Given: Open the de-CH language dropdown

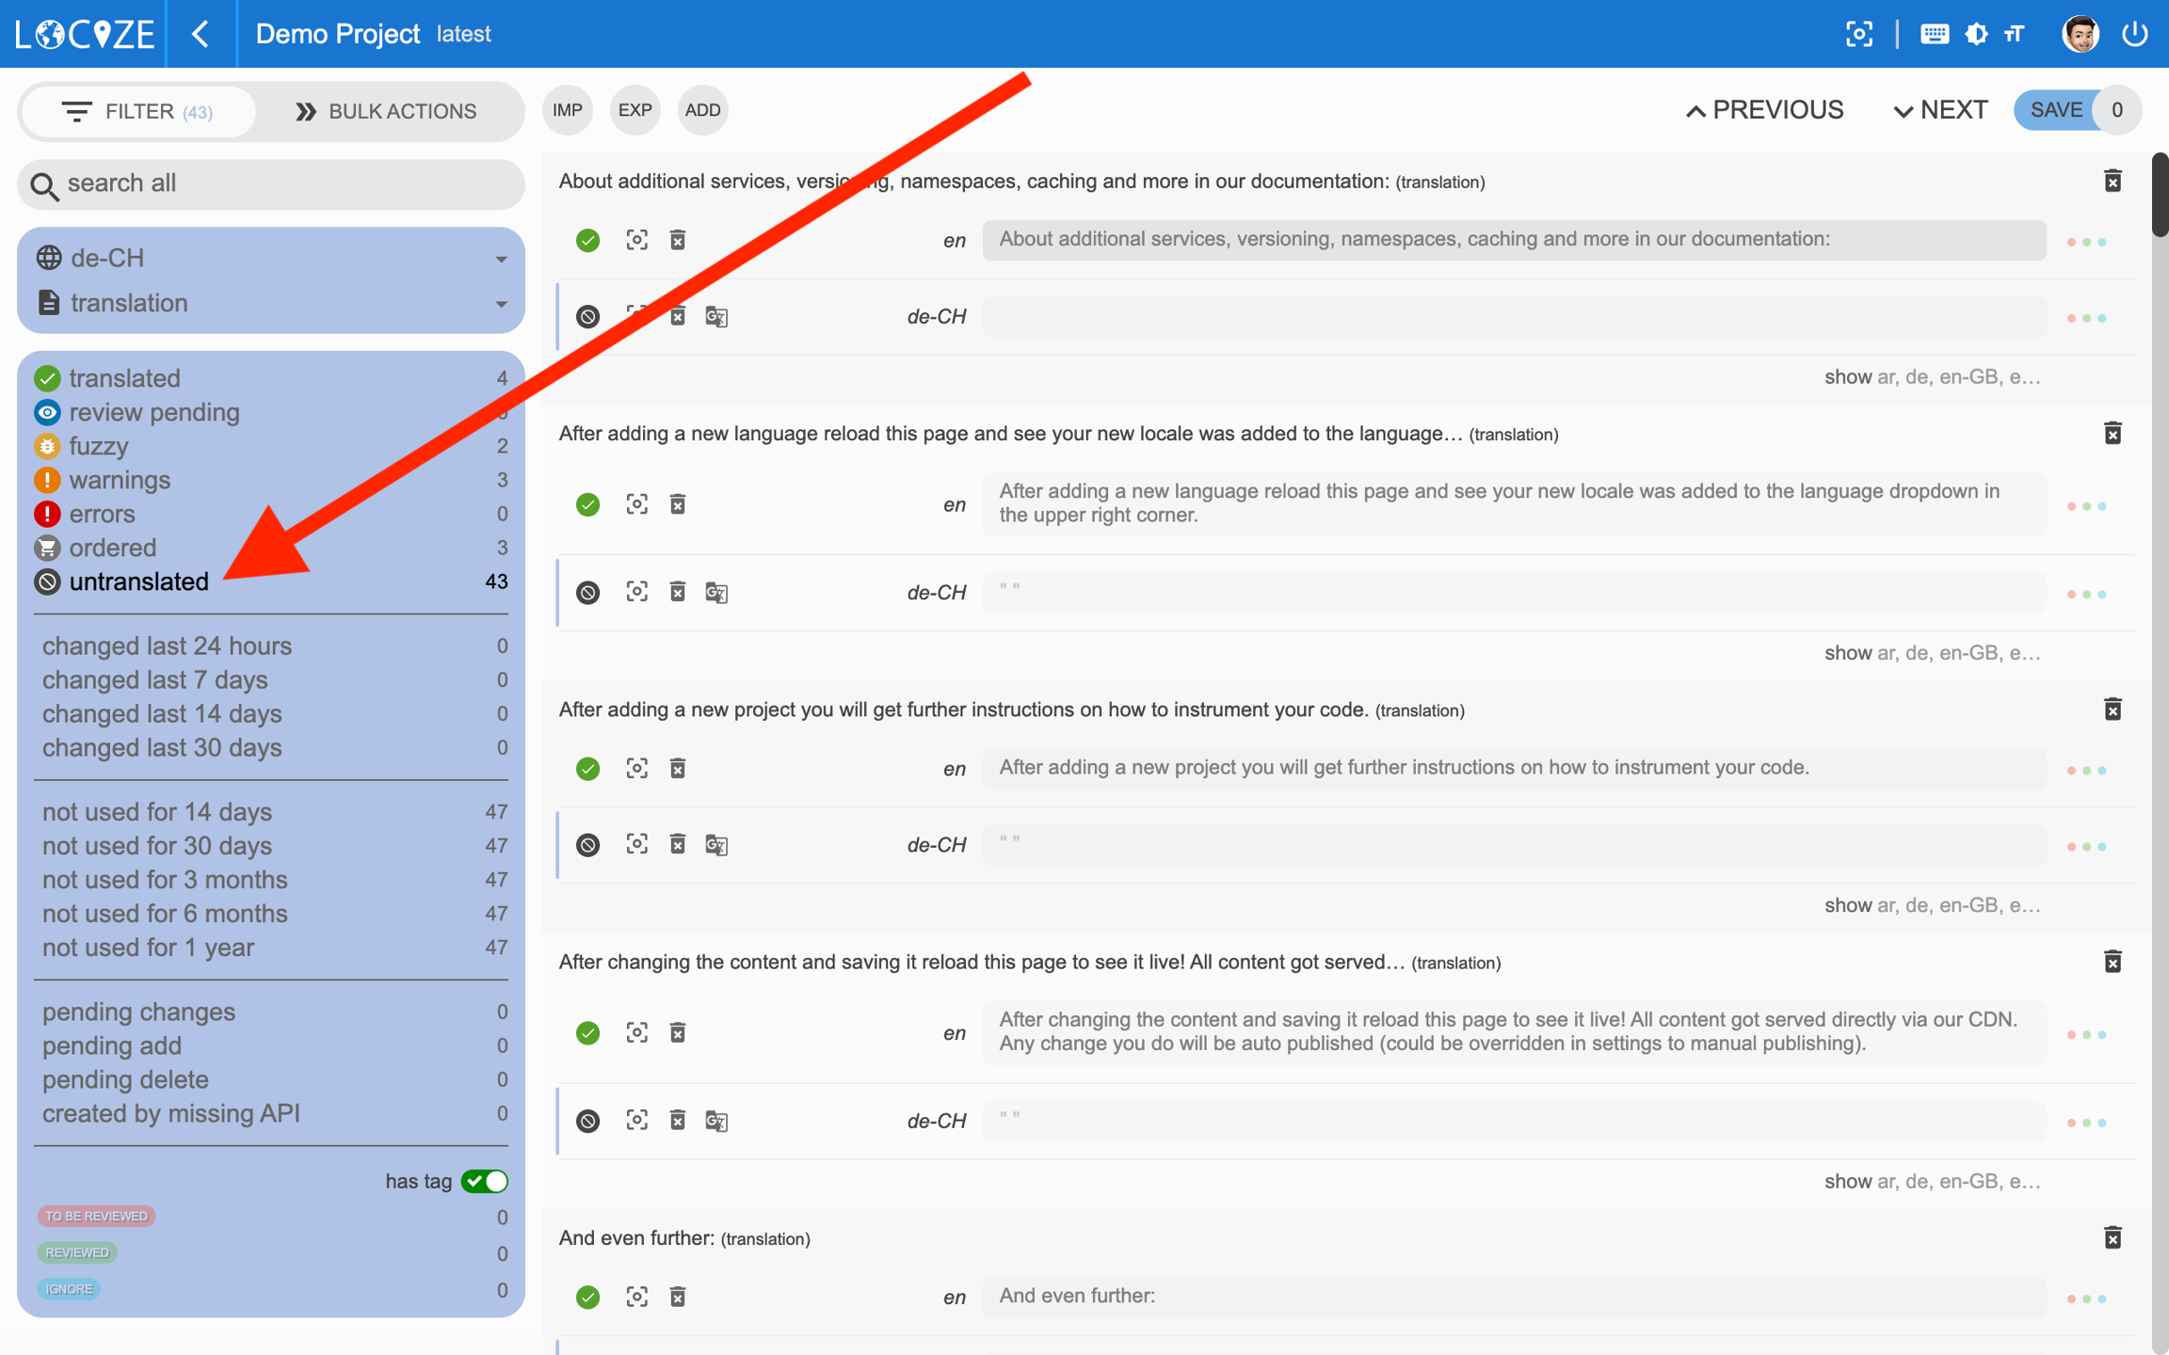Looking at the screenshot, I should pos(271,258).
